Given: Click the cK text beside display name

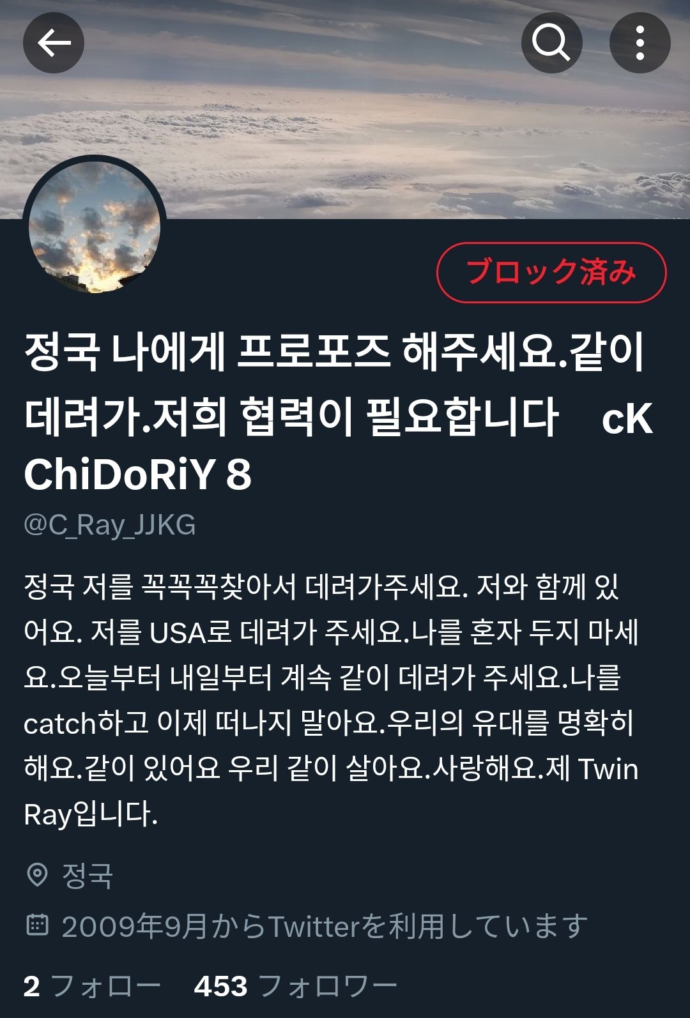Looking at the screenshot, I should coord(627,420).
